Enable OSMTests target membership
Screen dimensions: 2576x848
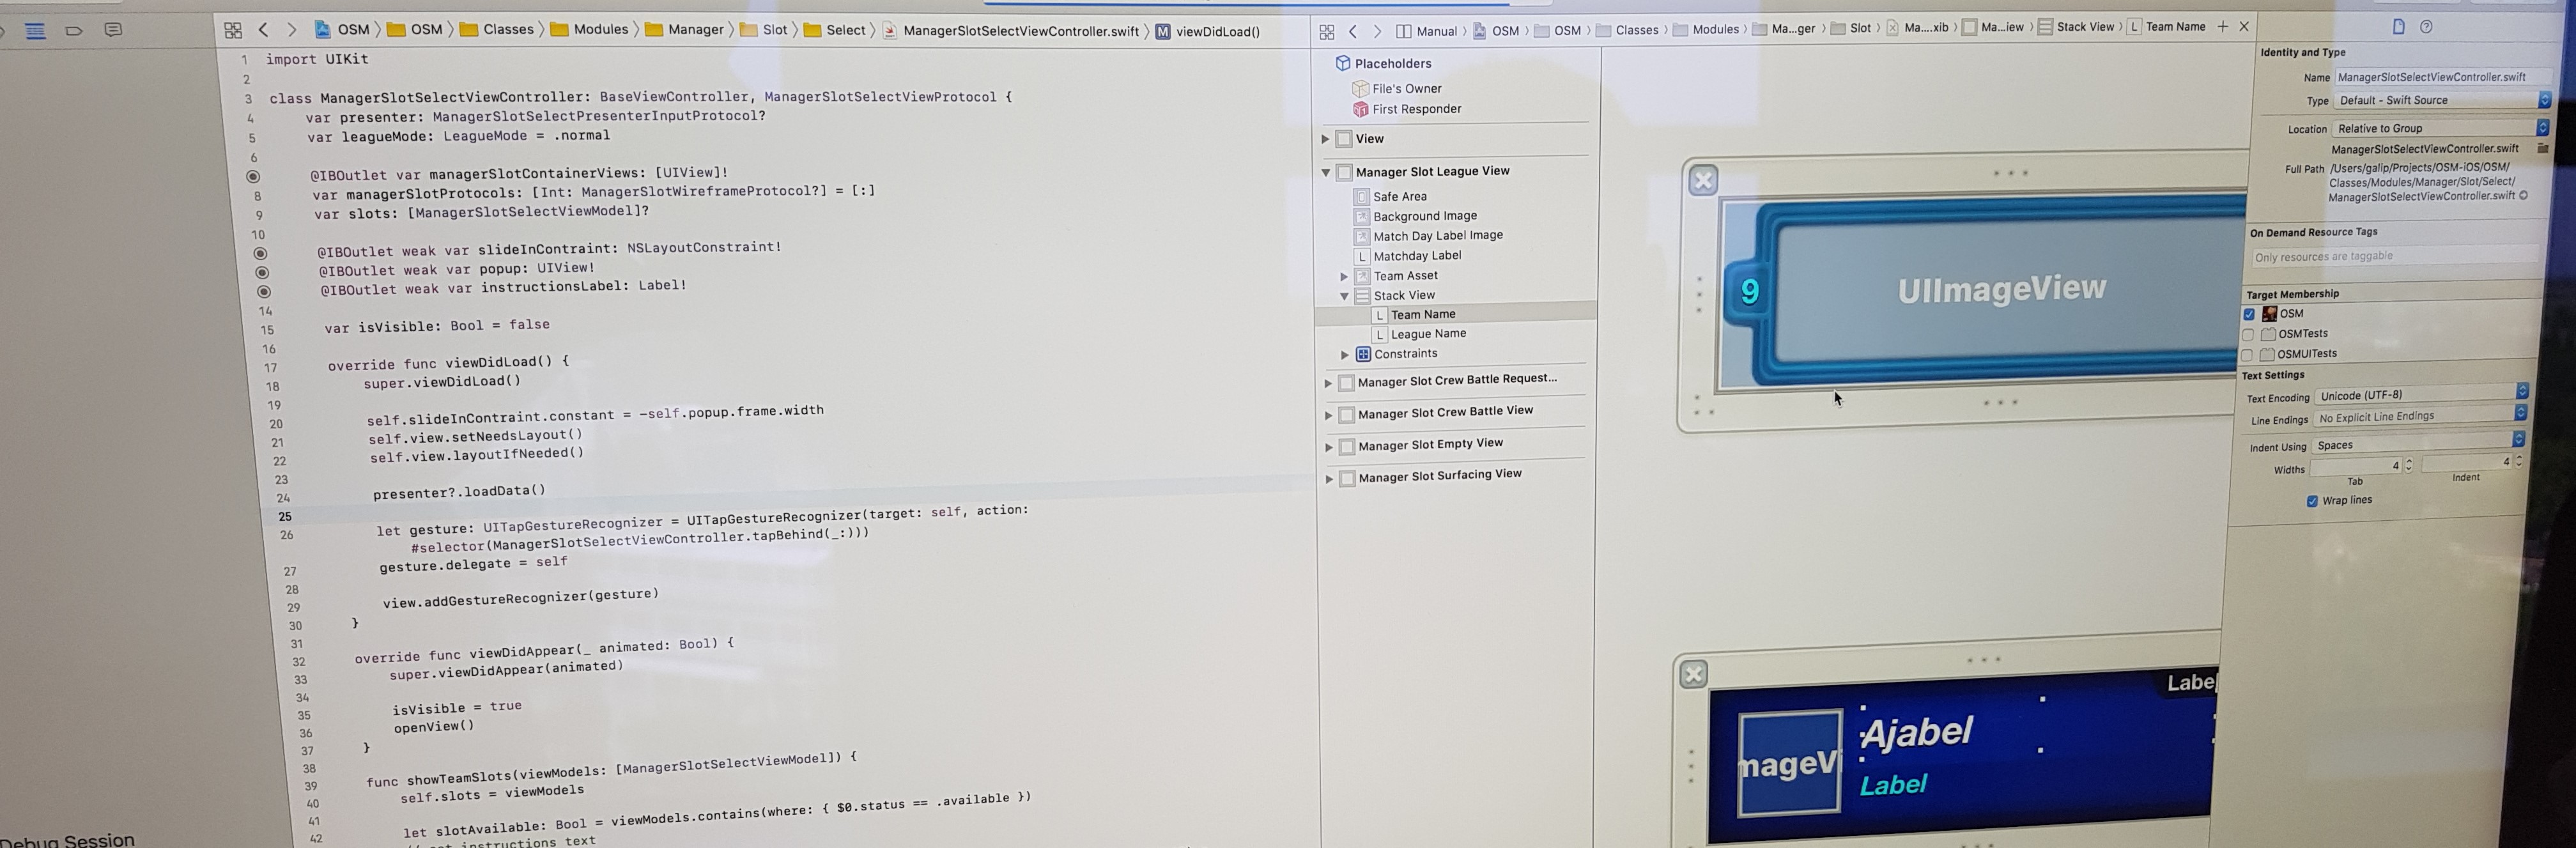pos(2248,334)
